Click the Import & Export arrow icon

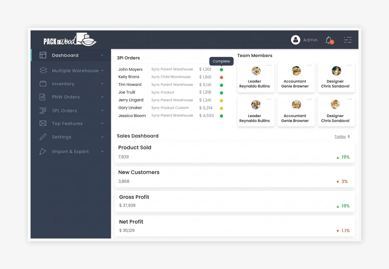tap(43, 151)
